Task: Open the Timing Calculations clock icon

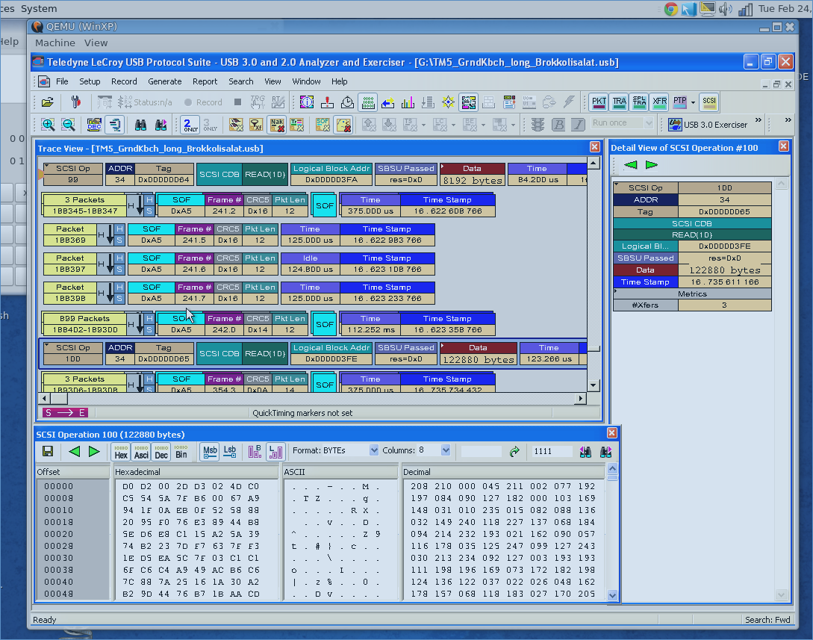Action: pyautogui.click(x=347, y=103)
